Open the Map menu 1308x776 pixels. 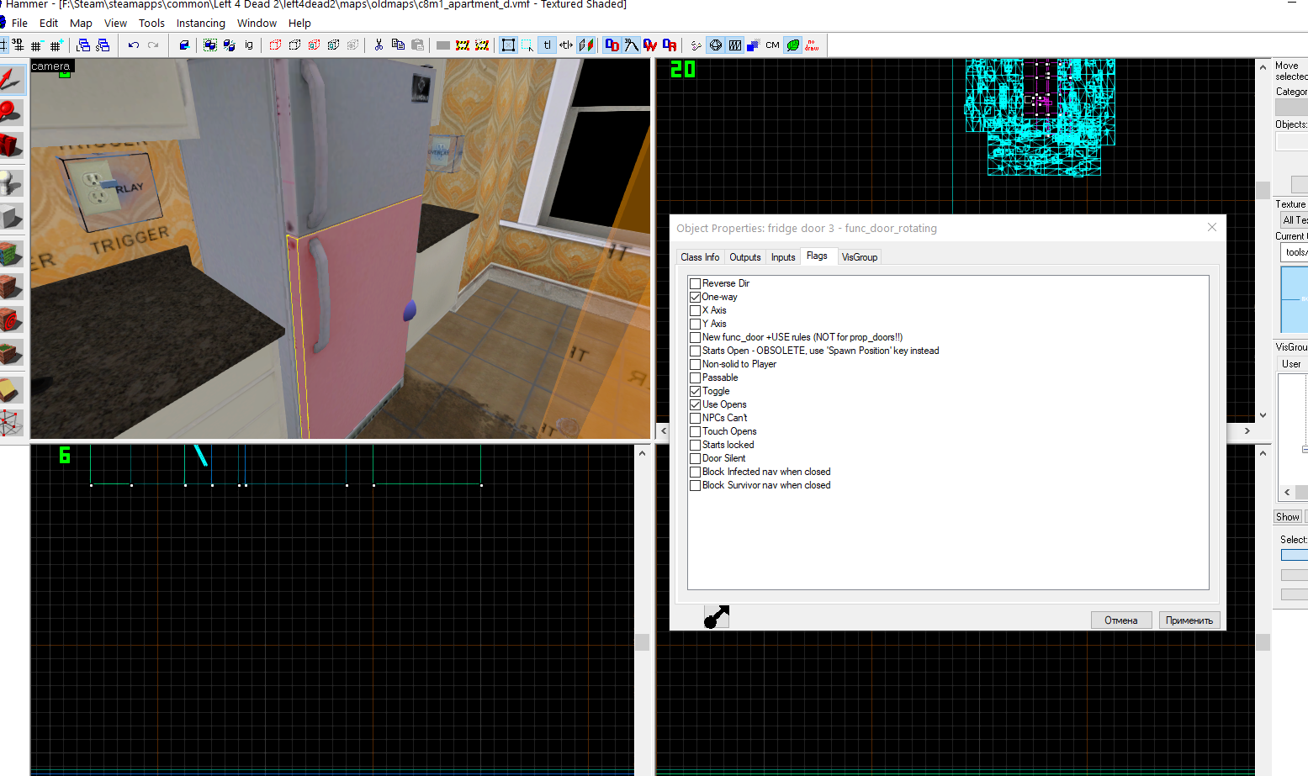click(x=81, y=23)
